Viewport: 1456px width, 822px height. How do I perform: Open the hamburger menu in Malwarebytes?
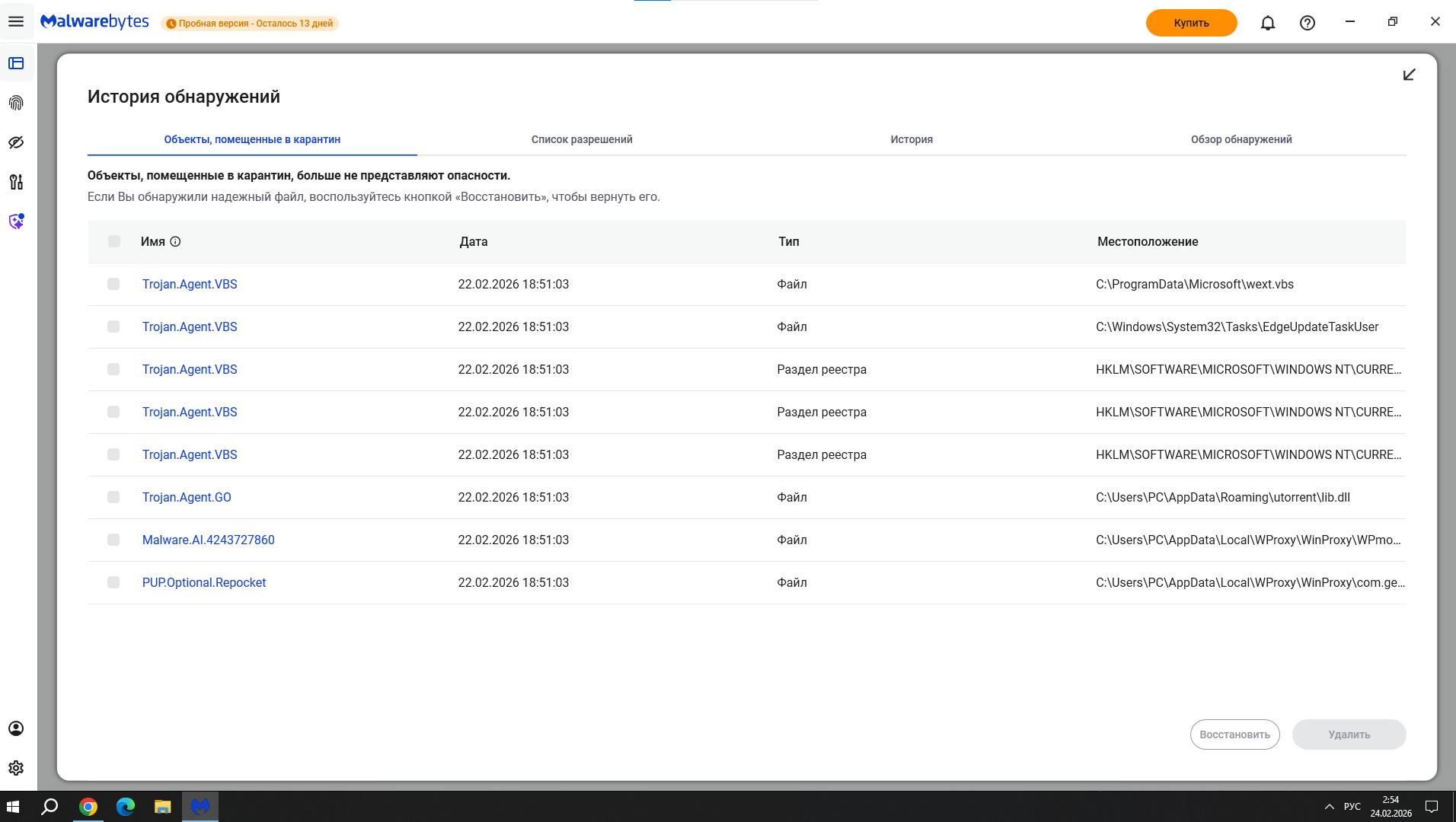point(16,22)
